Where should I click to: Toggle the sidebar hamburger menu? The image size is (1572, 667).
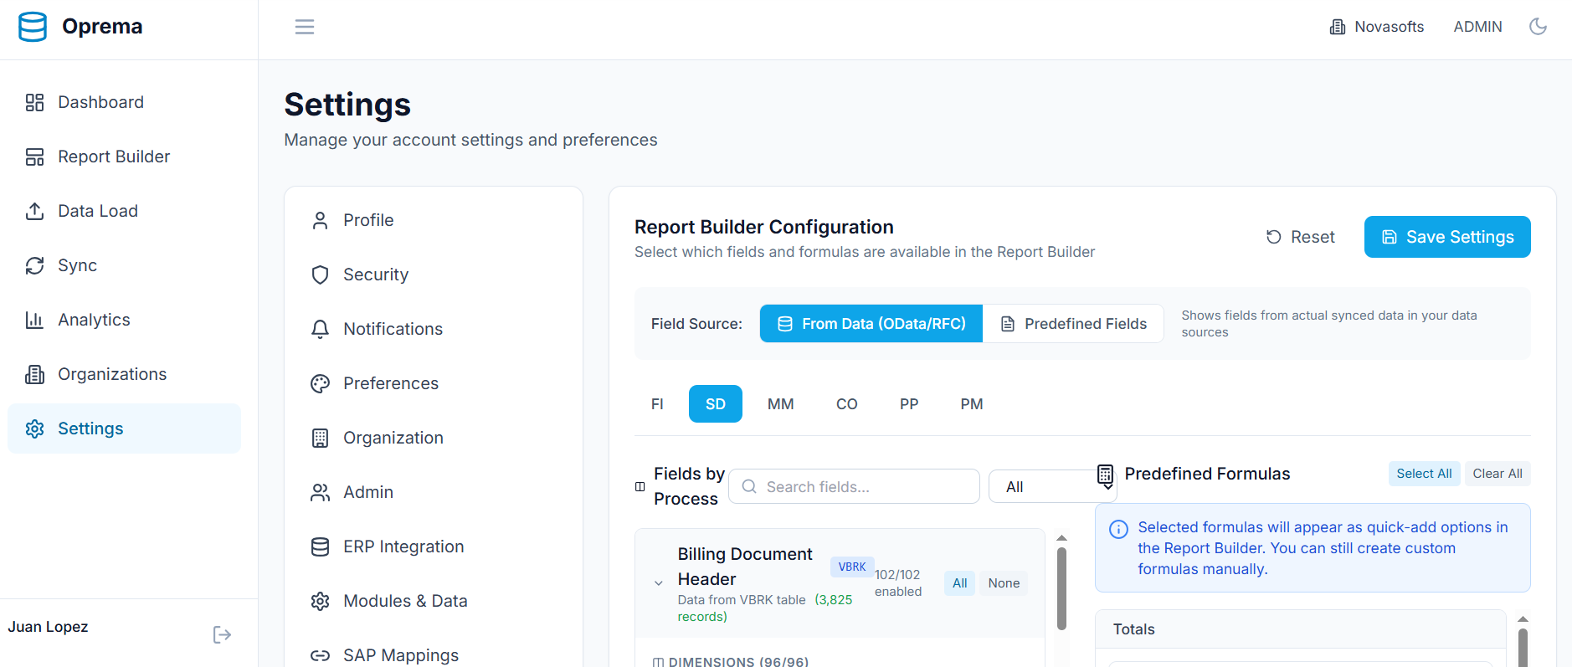point(305,27)
